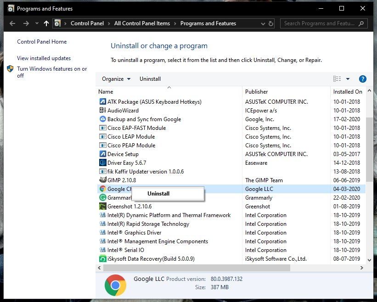Viewport: 377px width, 302px height.
Task: Click the Device Setup ASUS icon
Action: coord(103,154)
